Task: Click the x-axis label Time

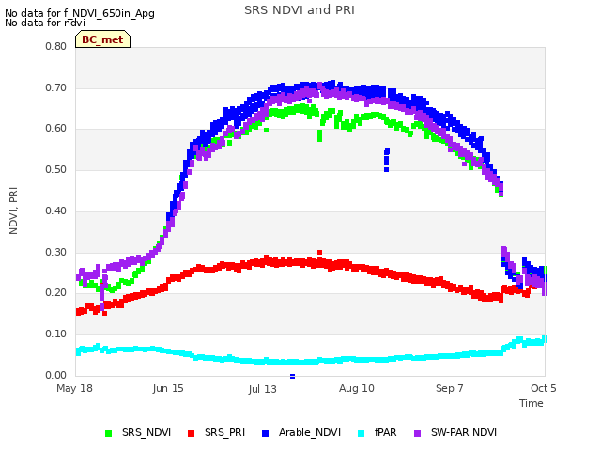Action: coord(532,403)
